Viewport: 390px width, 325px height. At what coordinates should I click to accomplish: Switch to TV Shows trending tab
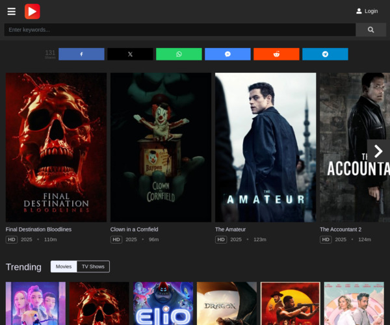pyautogui.click(x=93, y=266)
